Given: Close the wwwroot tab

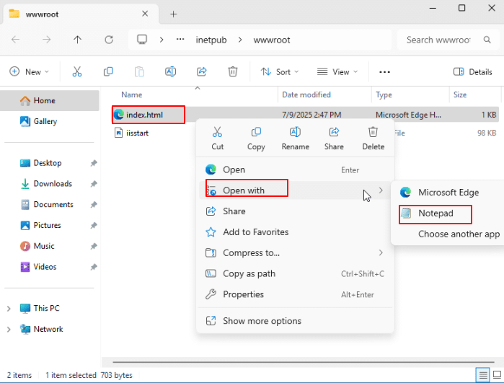Looking at the screenshot, I should pos(145,14).
